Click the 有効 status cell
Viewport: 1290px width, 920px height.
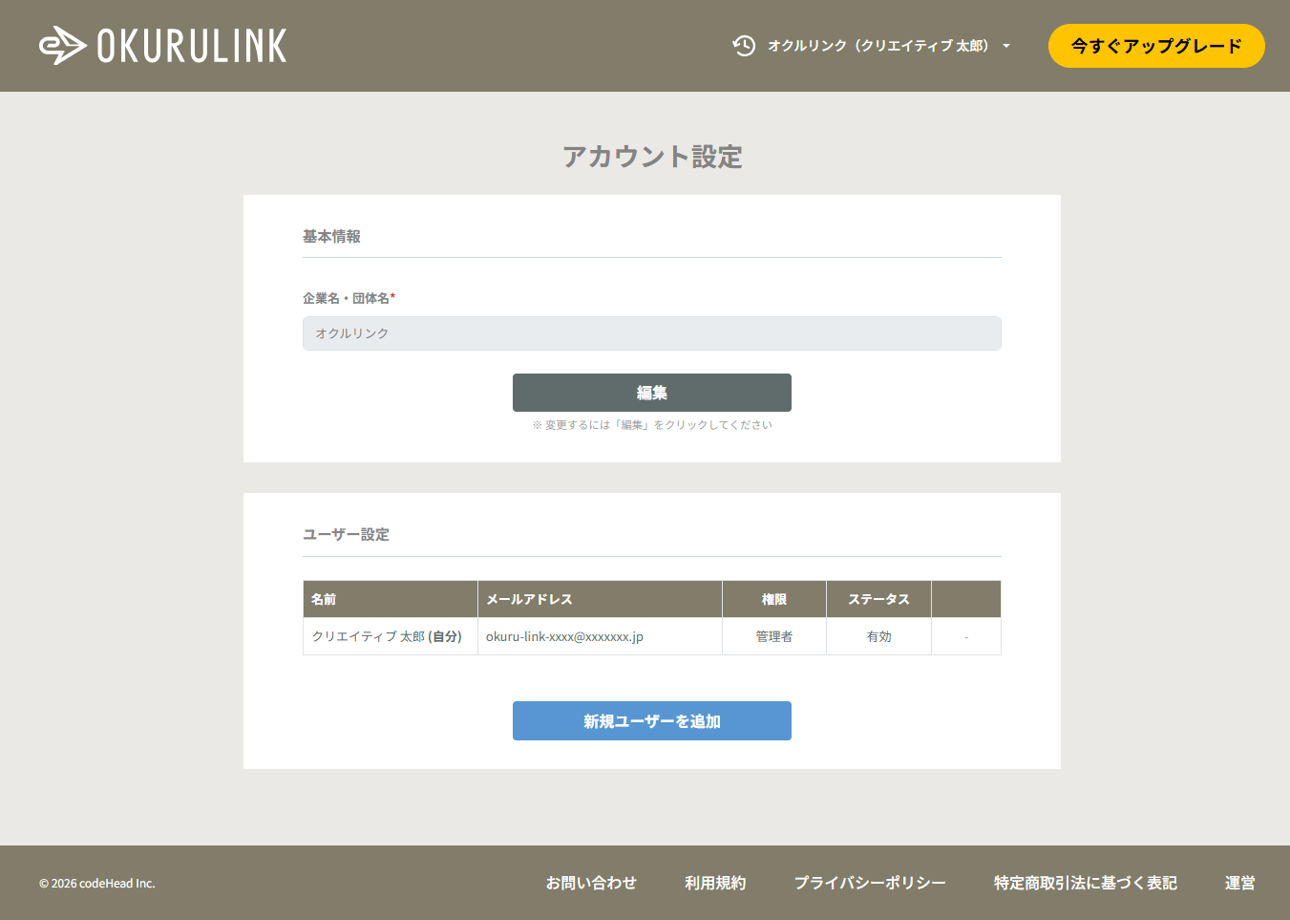pos(878,636)
